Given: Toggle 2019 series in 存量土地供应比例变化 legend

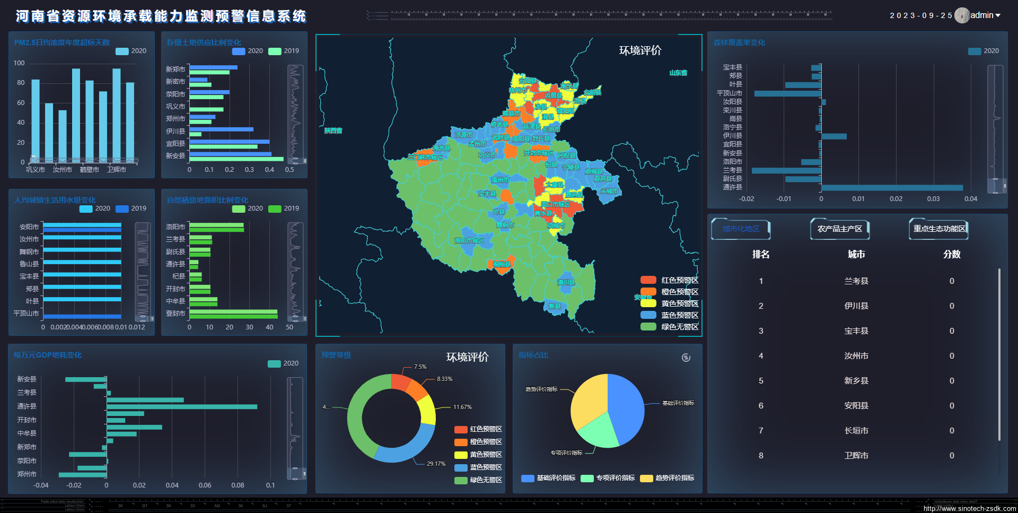Looking at the screenshot, I should click(275, 51).
